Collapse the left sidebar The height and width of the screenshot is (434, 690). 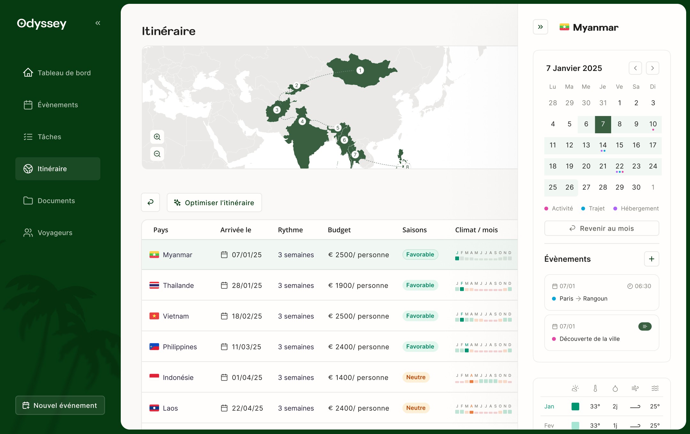(98, 23)
